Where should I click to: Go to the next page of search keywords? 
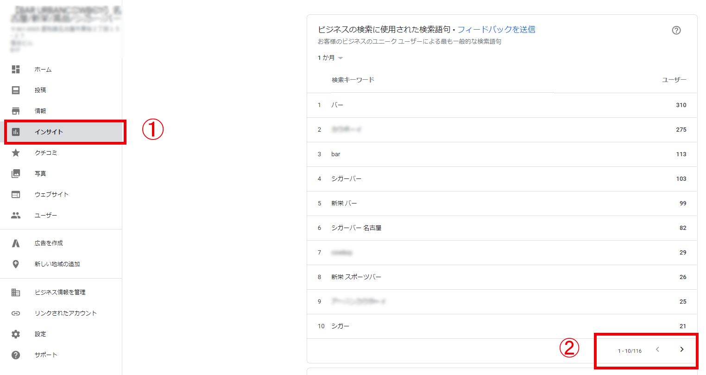pyautogui.click(x=682, y=350)
